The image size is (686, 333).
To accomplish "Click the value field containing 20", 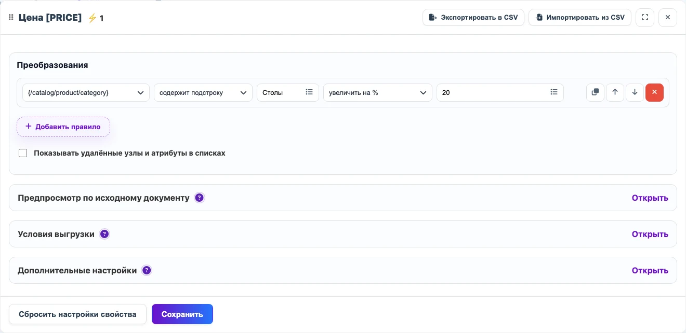I will [500, 92].
